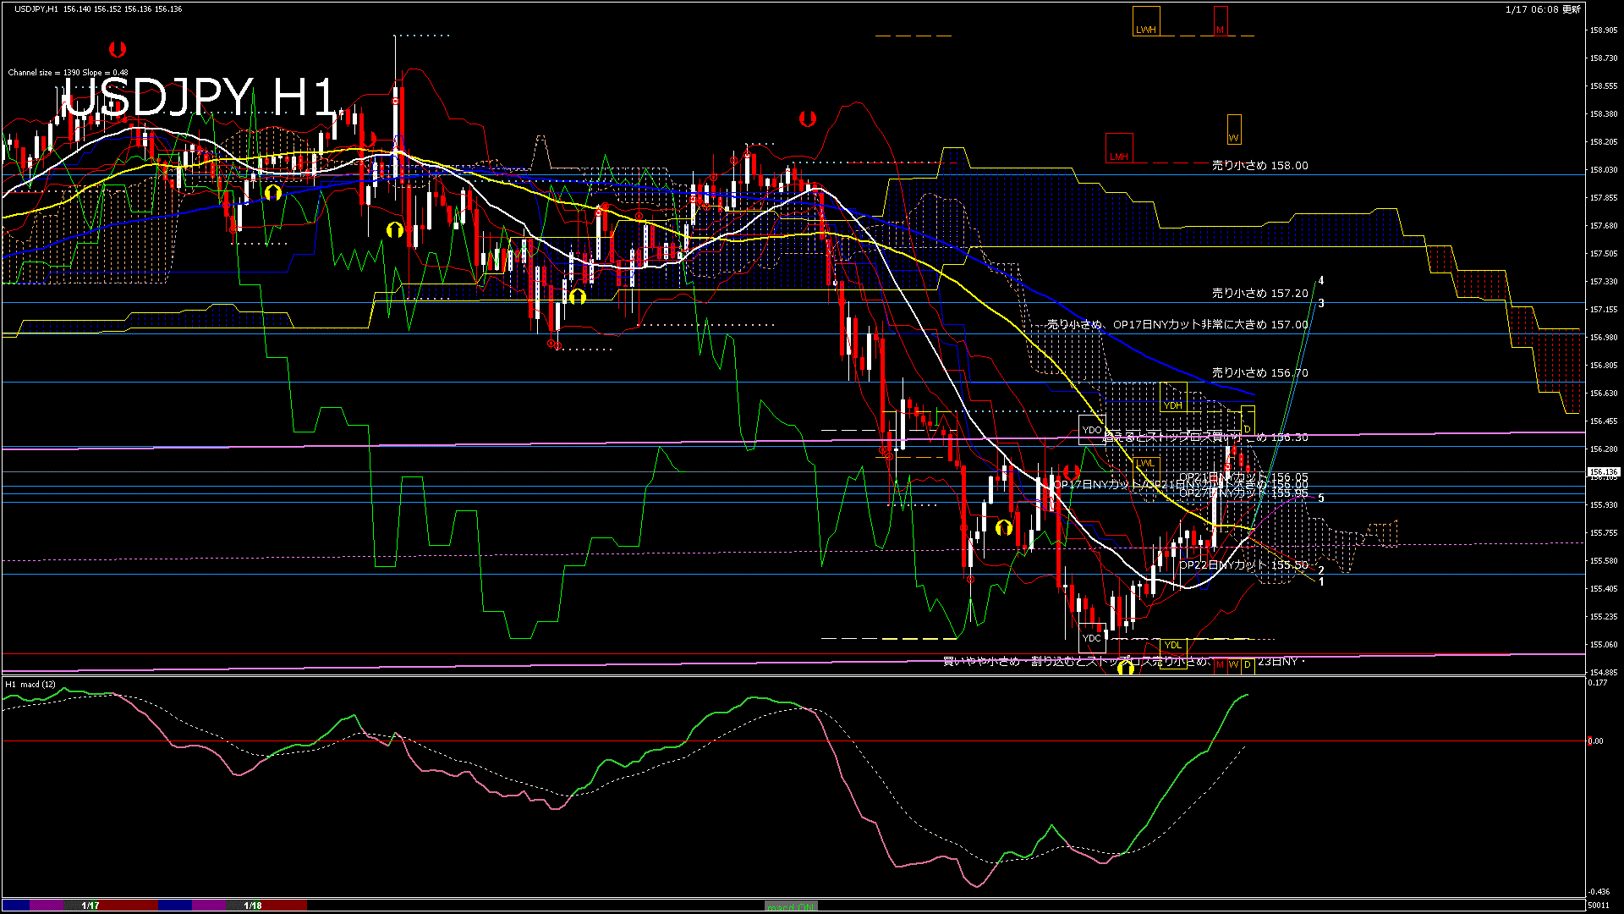Image resolution: width=1624 pixels, height=914 pixels.
Task: Click MACD scale value 0.177
Action: (x=1598, y=683)
